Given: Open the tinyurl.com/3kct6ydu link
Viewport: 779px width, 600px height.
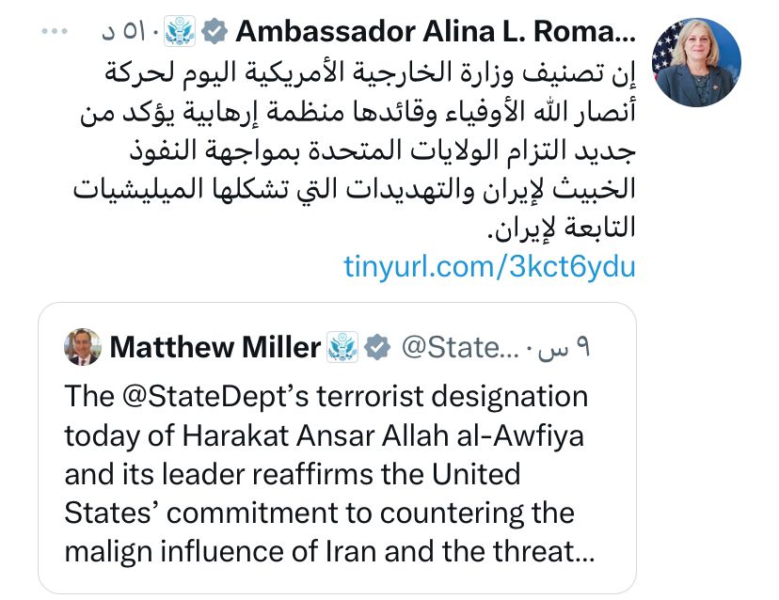Looking at the screenshot, I should point(489,266).
